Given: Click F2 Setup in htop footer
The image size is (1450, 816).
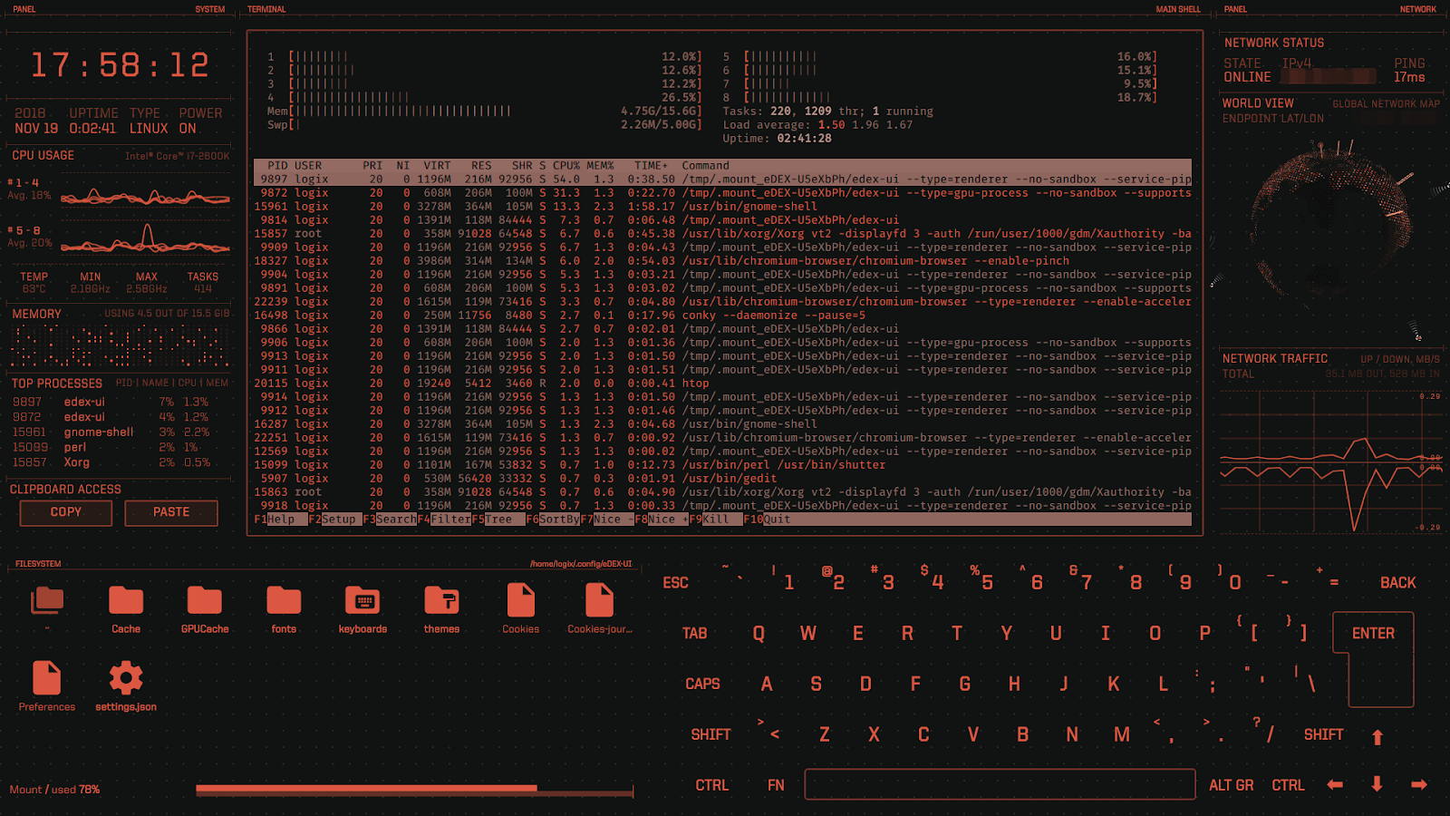Looking at the screenshot, I should 333,520.
